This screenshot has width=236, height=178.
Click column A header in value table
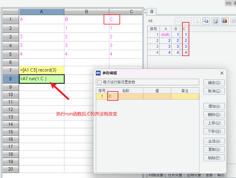(x=166, y=29)
